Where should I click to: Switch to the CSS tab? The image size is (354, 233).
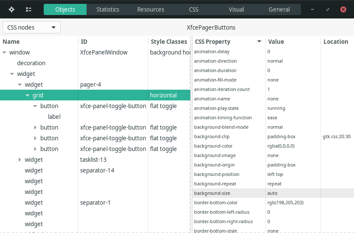(x=193, y=9)
